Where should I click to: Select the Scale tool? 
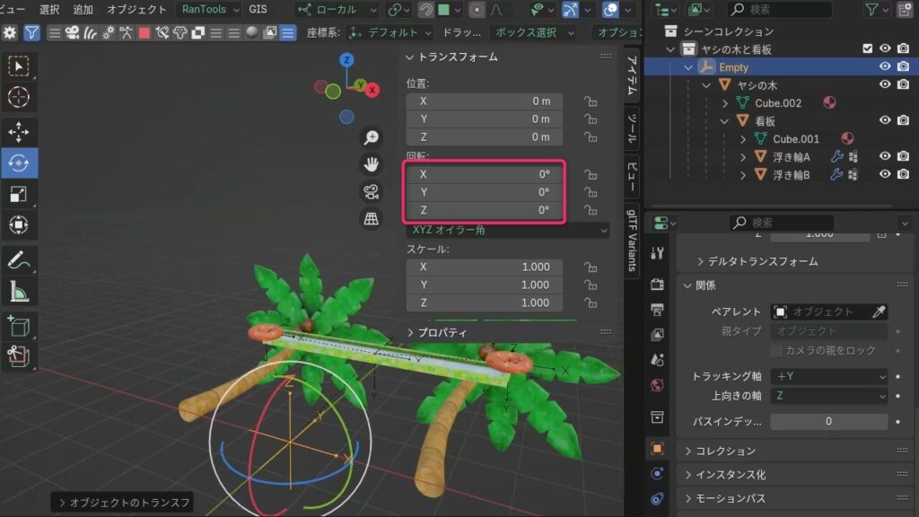pos(19,194)
